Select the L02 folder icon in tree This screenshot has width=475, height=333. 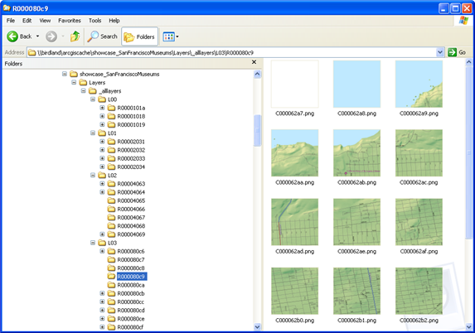tap(102, 176)
